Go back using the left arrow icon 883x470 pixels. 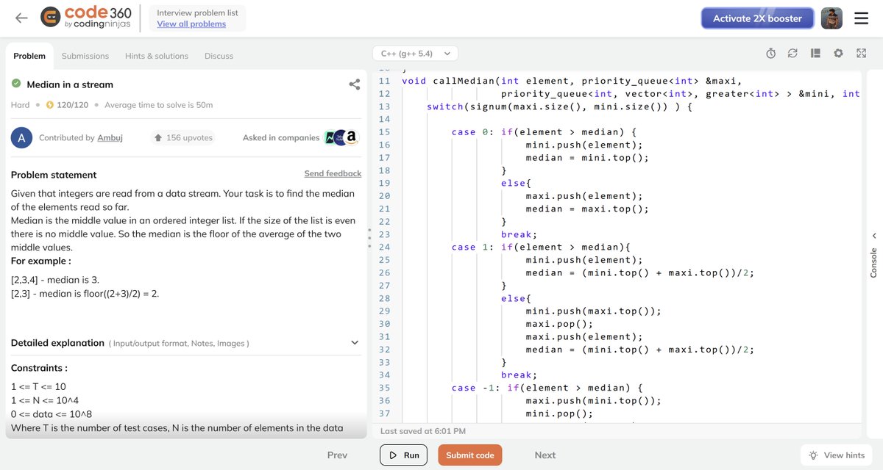[x=21, y=18]
